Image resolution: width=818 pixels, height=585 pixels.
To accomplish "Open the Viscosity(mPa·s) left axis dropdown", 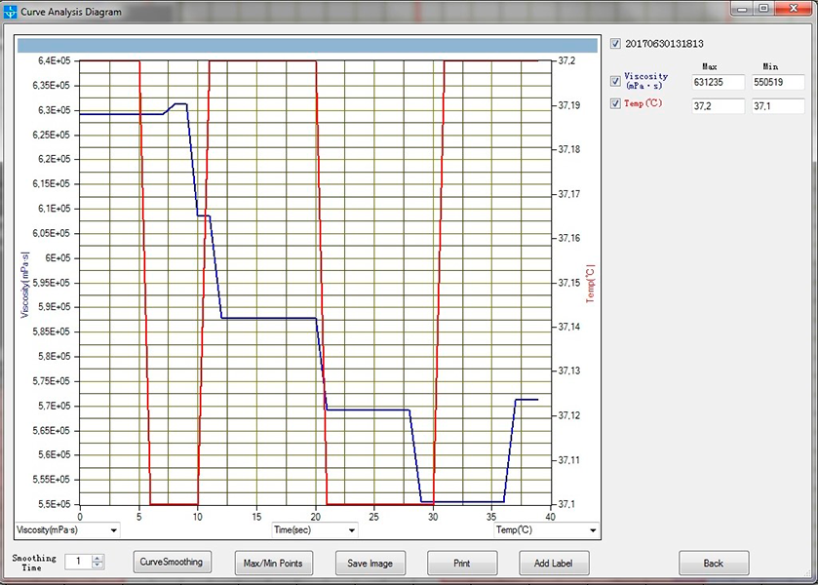I will point(115,530).
